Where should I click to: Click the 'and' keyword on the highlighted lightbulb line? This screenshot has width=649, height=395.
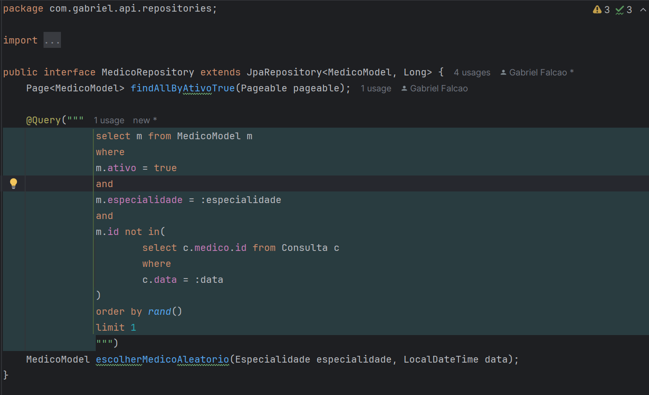point(104,184)
